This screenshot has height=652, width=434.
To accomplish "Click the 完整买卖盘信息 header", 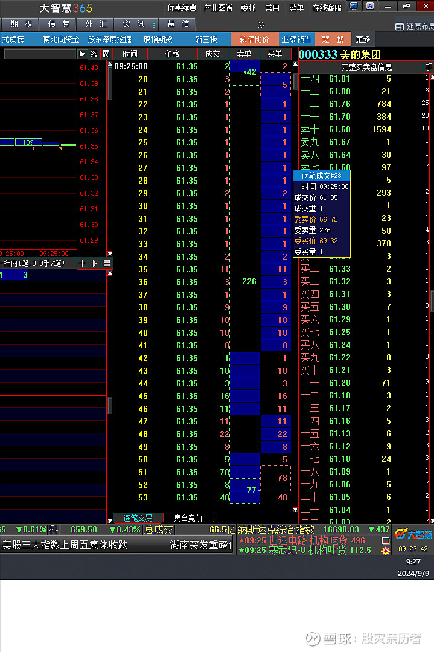I will coord(366,68).
